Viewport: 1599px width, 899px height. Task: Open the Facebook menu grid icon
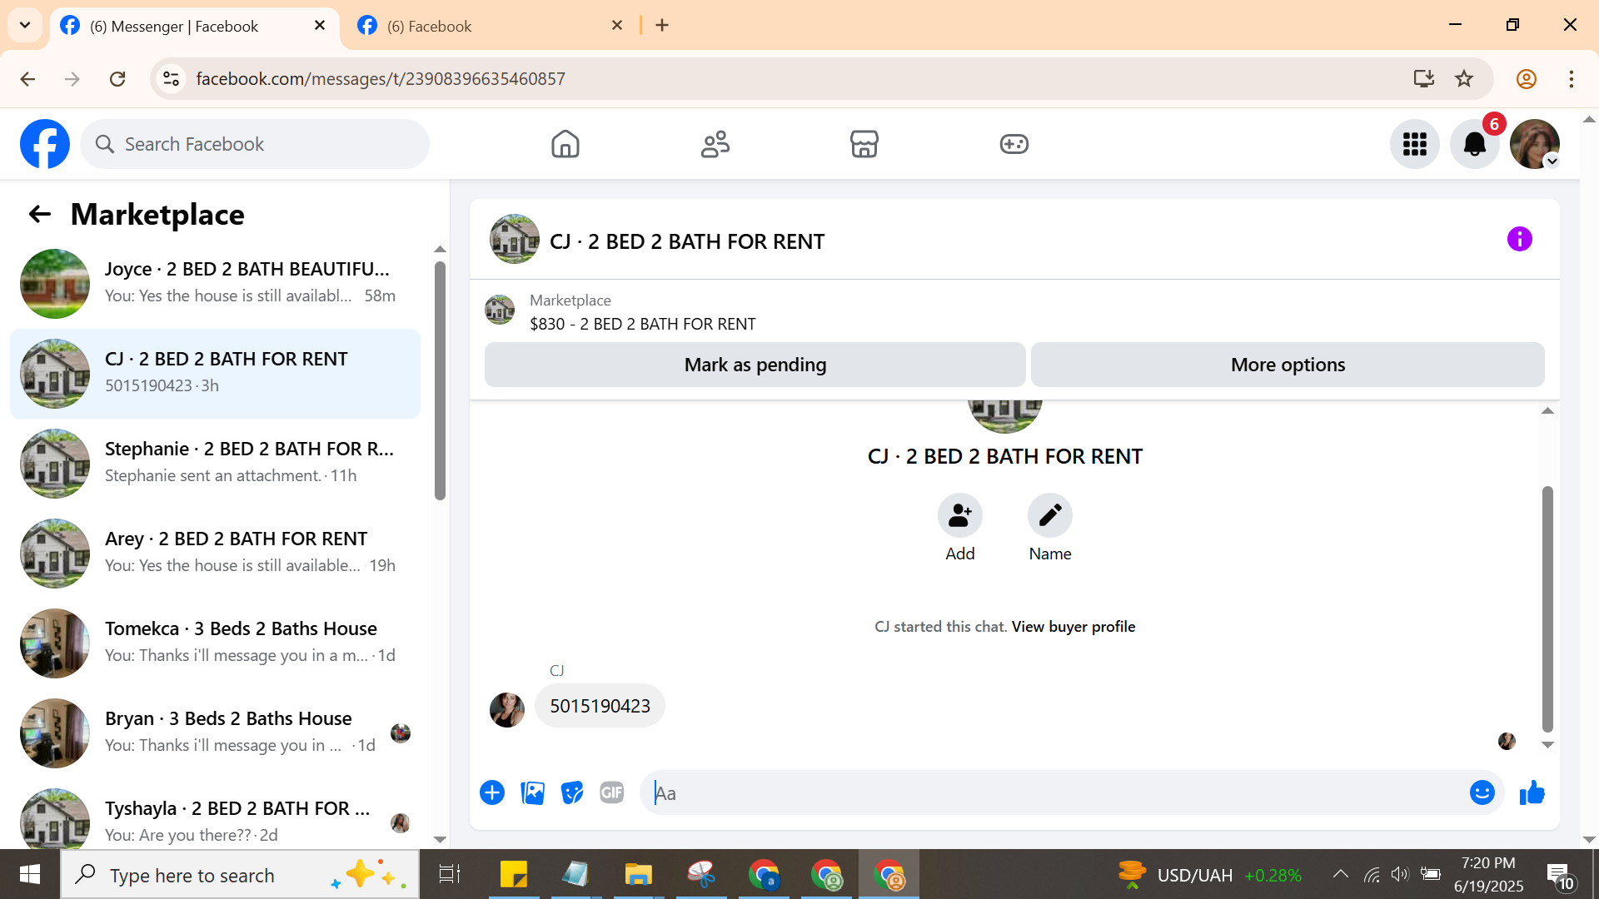point(1415,144)
